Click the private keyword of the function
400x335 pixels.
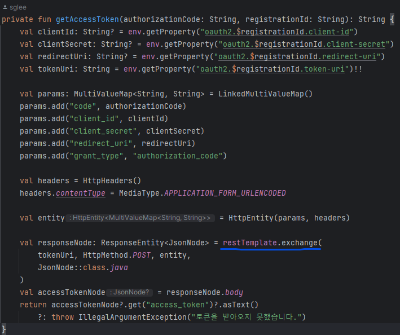pos(17,19)
